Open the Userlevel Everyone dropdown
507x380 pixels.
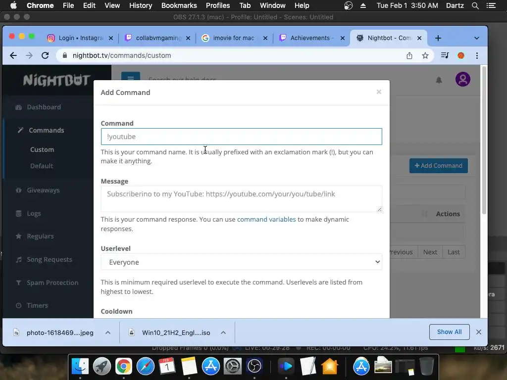click(x=241, y=262)
